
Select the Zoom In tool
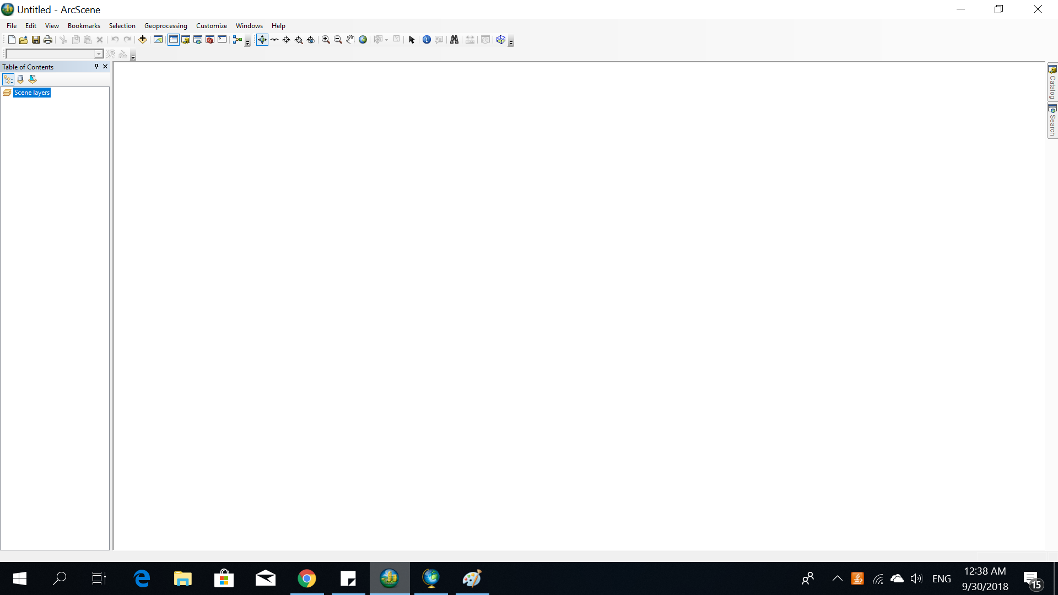pos(326,40)
